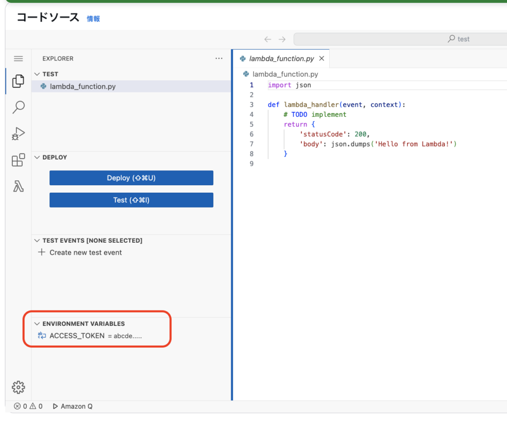
Task: Open the Explorer sidebar icon
Action: pos(18,81)
